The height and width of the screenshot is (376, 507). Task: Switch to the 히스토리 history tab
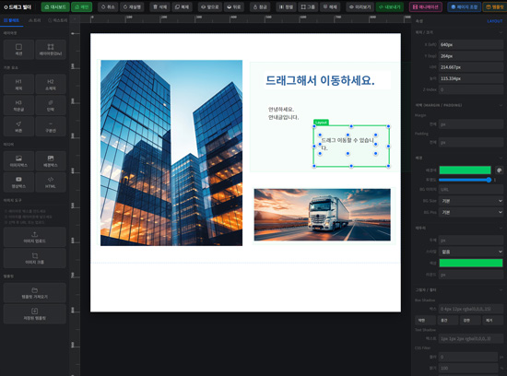tap(57, 20)
